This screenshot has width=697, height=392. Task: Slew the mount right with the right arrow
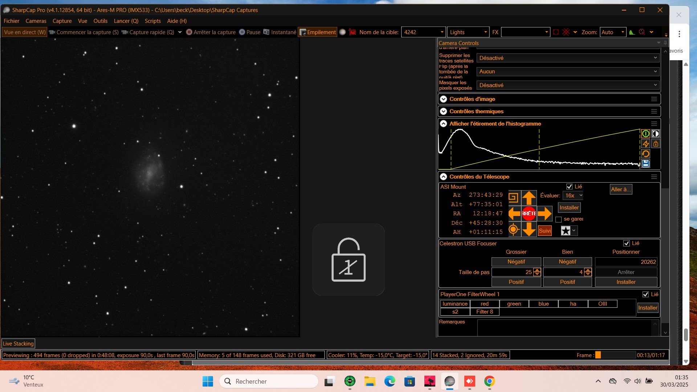[545, 213]
